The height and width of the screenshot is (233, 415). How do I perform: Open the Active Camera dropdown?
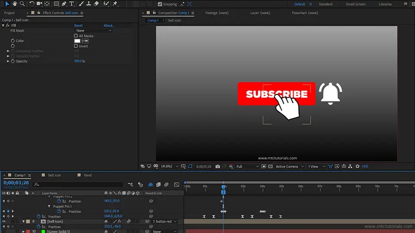[290, 167]
